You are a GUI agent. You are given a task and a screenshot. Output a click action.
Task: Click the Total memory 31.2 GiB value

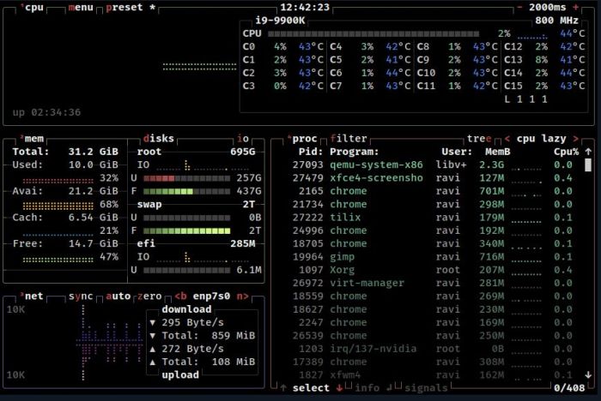[93, 152]
